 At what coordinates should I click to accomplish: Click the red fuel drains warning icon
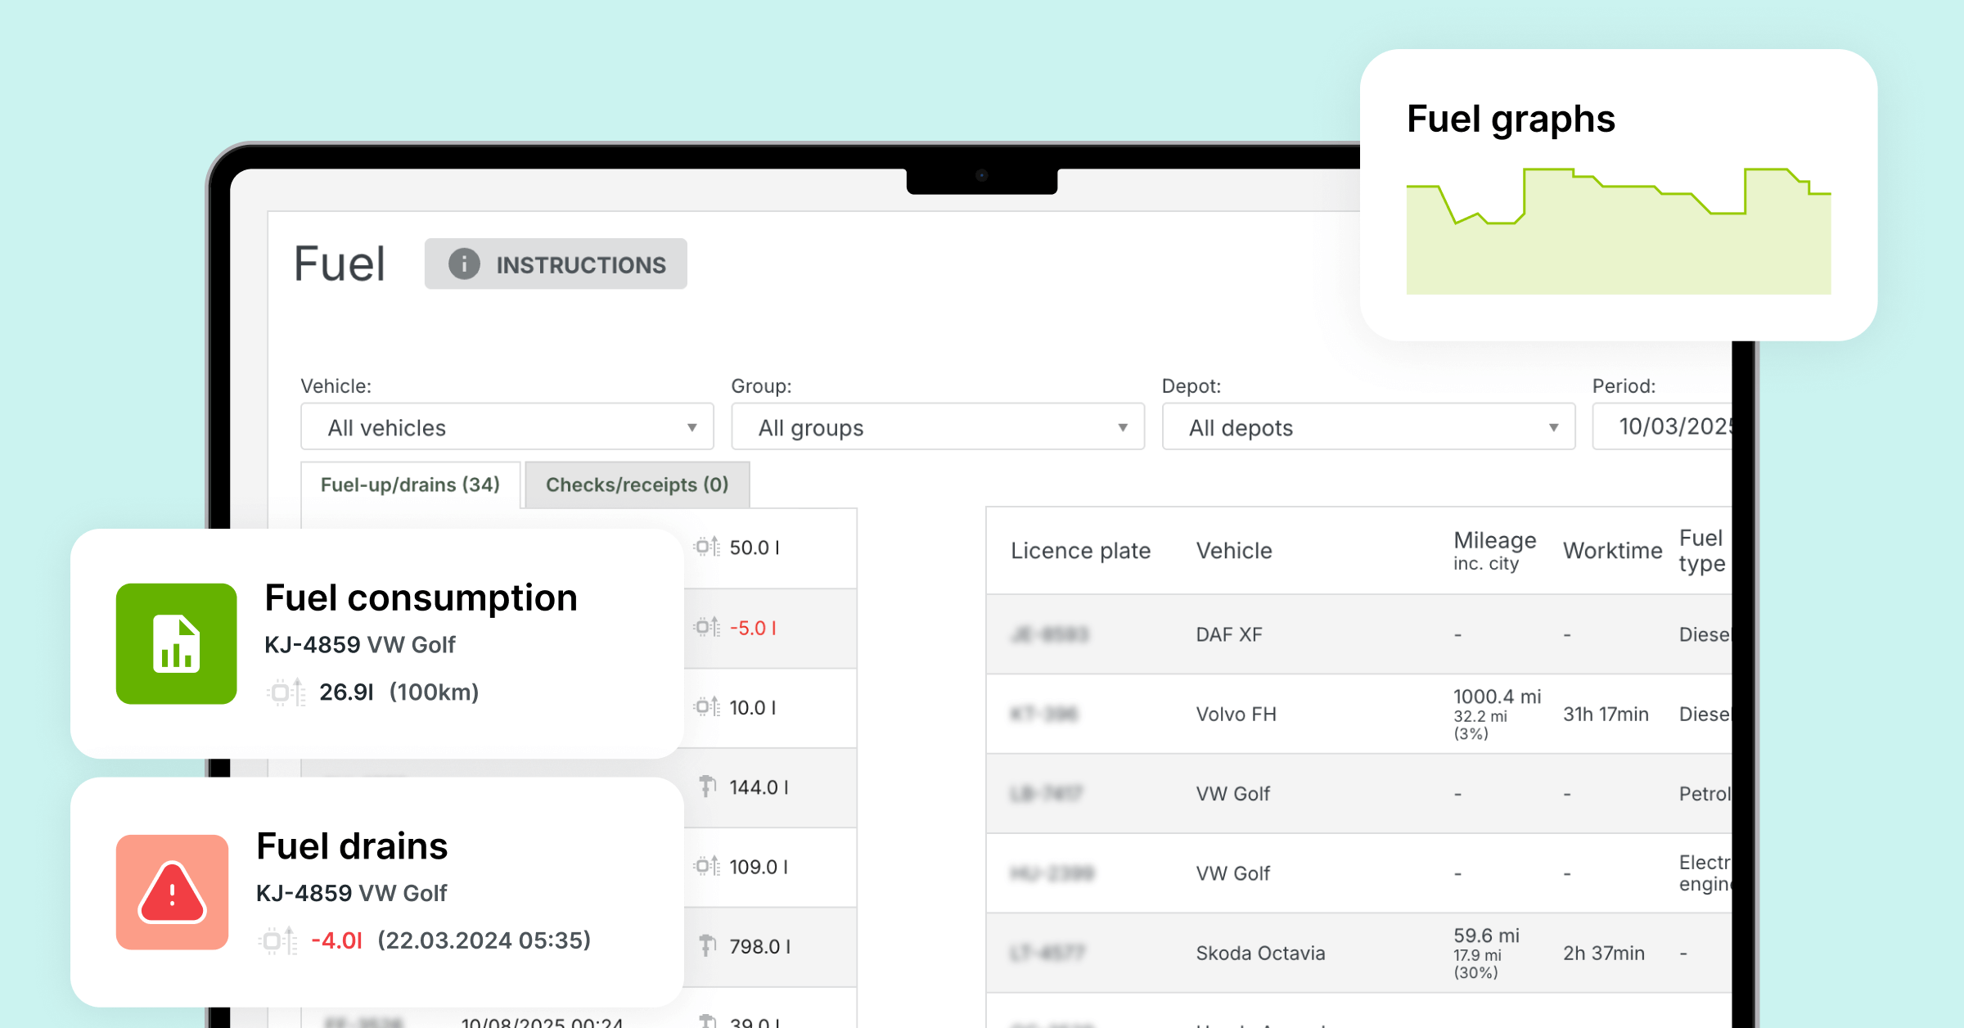(172, 892)
